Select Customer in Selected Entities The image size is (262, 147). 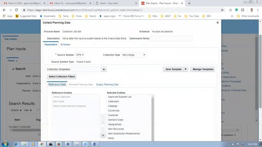113,115
